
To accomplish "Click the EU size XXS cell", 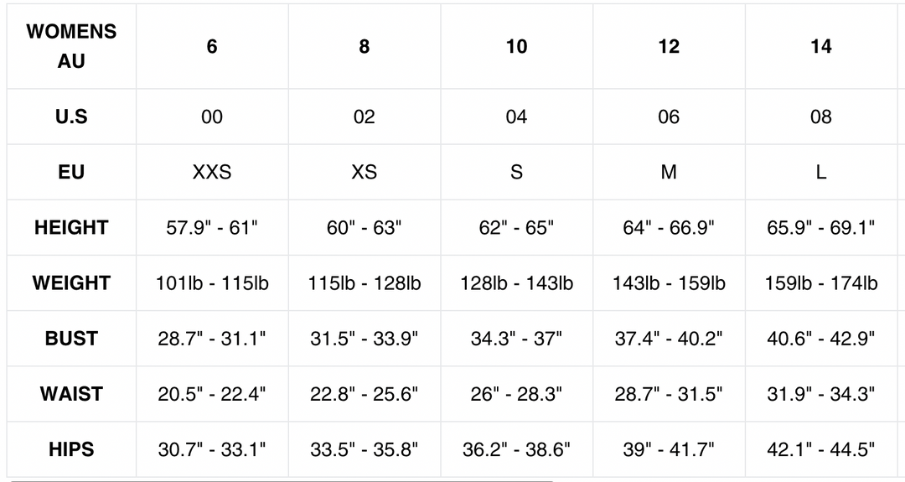I will click(212, 172).
